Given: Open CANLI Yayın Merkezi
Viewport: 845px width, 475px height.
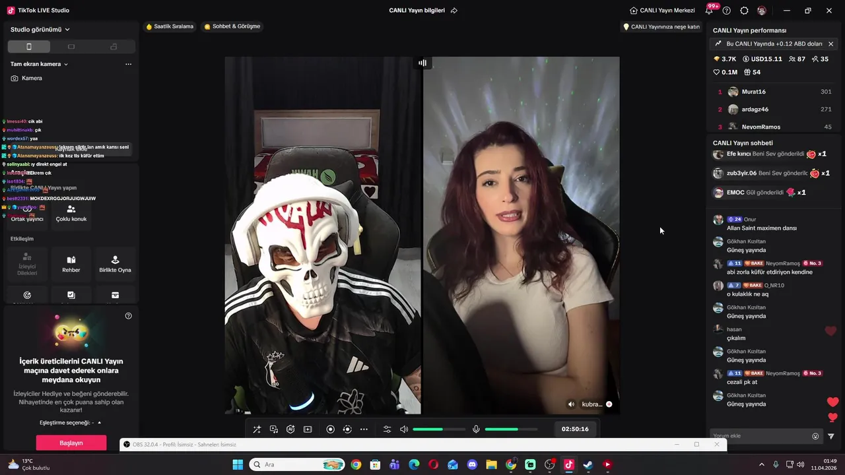Looking at the screenshot, I should point(662,11).
